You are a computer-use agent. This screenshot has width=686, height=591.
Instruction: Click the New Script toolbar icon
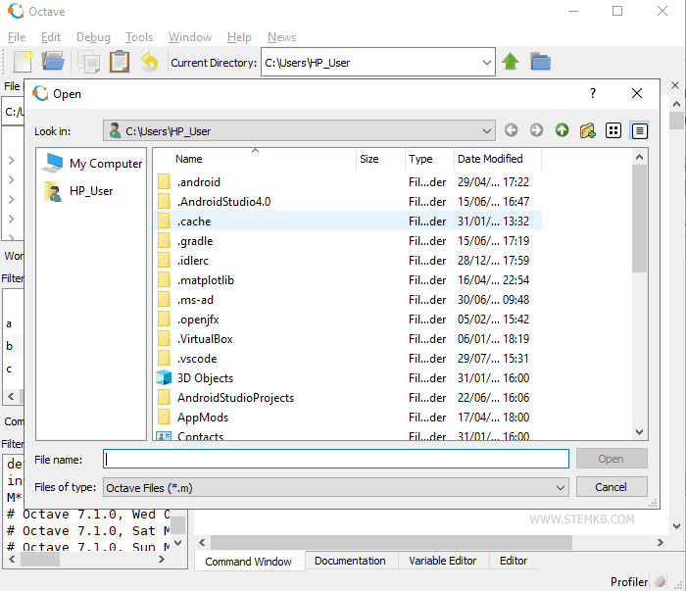click(x=23, y=62)
